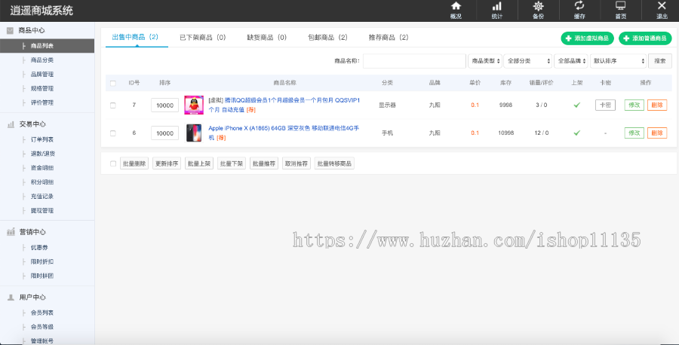Click the QQ product thumbnail image
This screenshot has width=679, height=345.
pos(194,105)
